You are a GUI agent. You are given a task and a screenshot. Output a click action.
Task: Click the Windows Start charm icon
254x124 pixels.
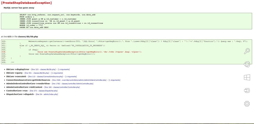click(247, 77)
